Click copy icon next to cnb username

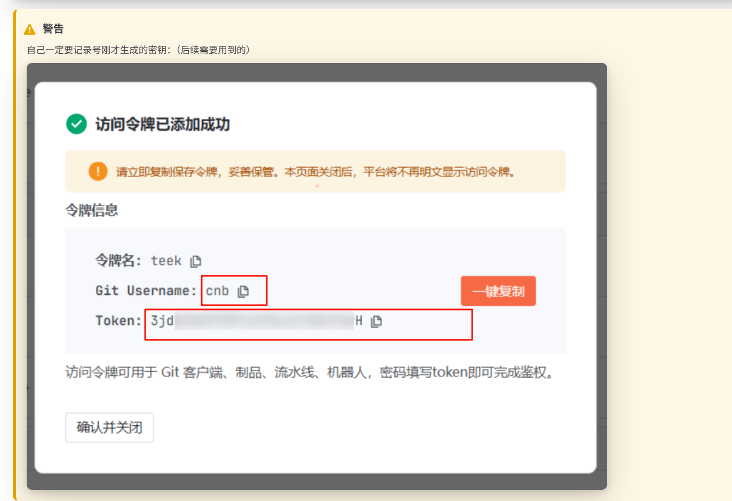(243, 291)
